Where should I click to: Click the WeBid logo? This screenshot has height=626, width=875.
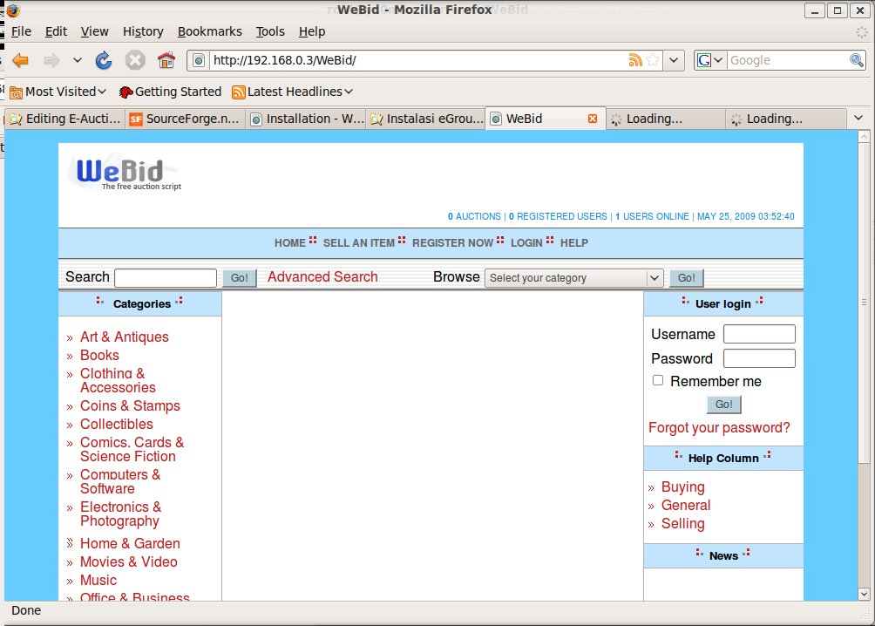click(x=125, y=172)
